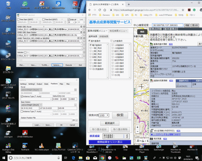Image resolution: width=202 pixels, height=161 pixels.
Task: Open the Grammarly desktop icon
Action: pyautogui.click(x=25, y=5)
